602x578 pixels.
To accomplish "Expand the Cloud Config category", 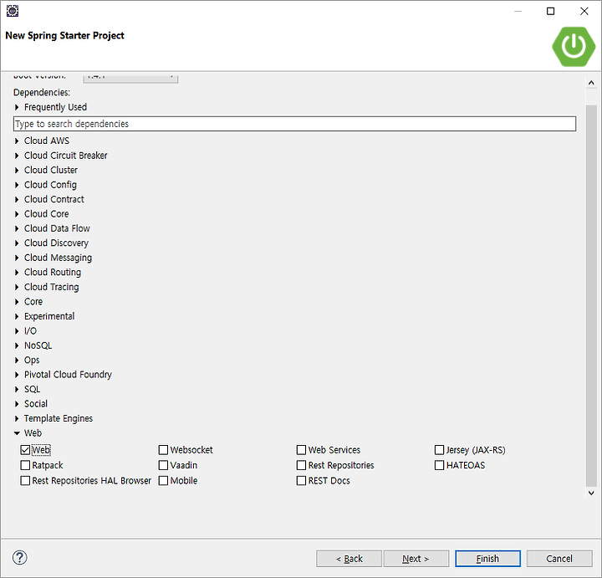I will [17, 185].
